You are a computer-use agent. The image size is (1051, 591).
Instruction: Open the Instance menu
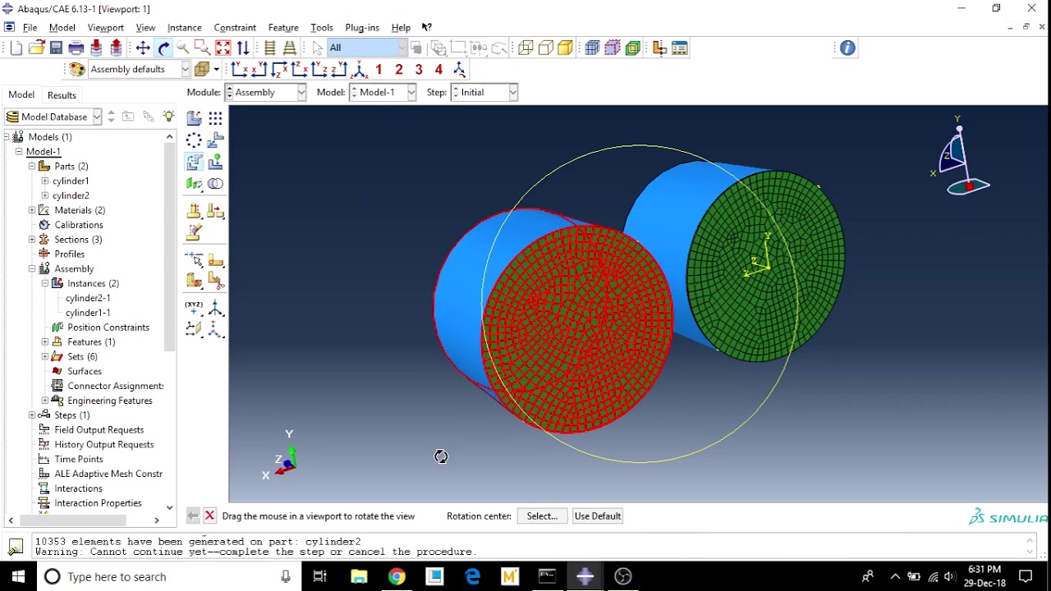click(x=184, y=28)
